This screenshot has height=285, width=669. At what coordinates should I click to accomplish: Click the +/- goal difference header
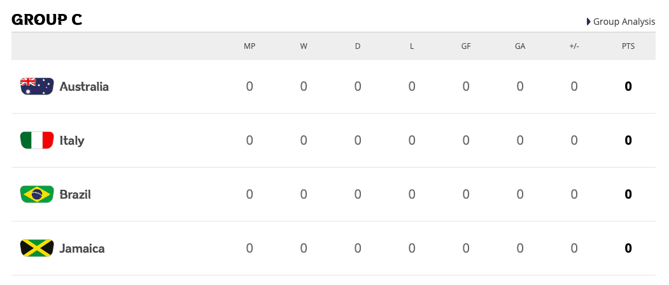pyautogui.click(x=574, y=46)
